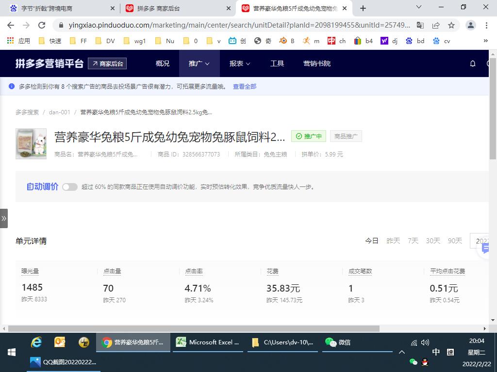Open the Chrome three-dot menu

pos(486,25)
